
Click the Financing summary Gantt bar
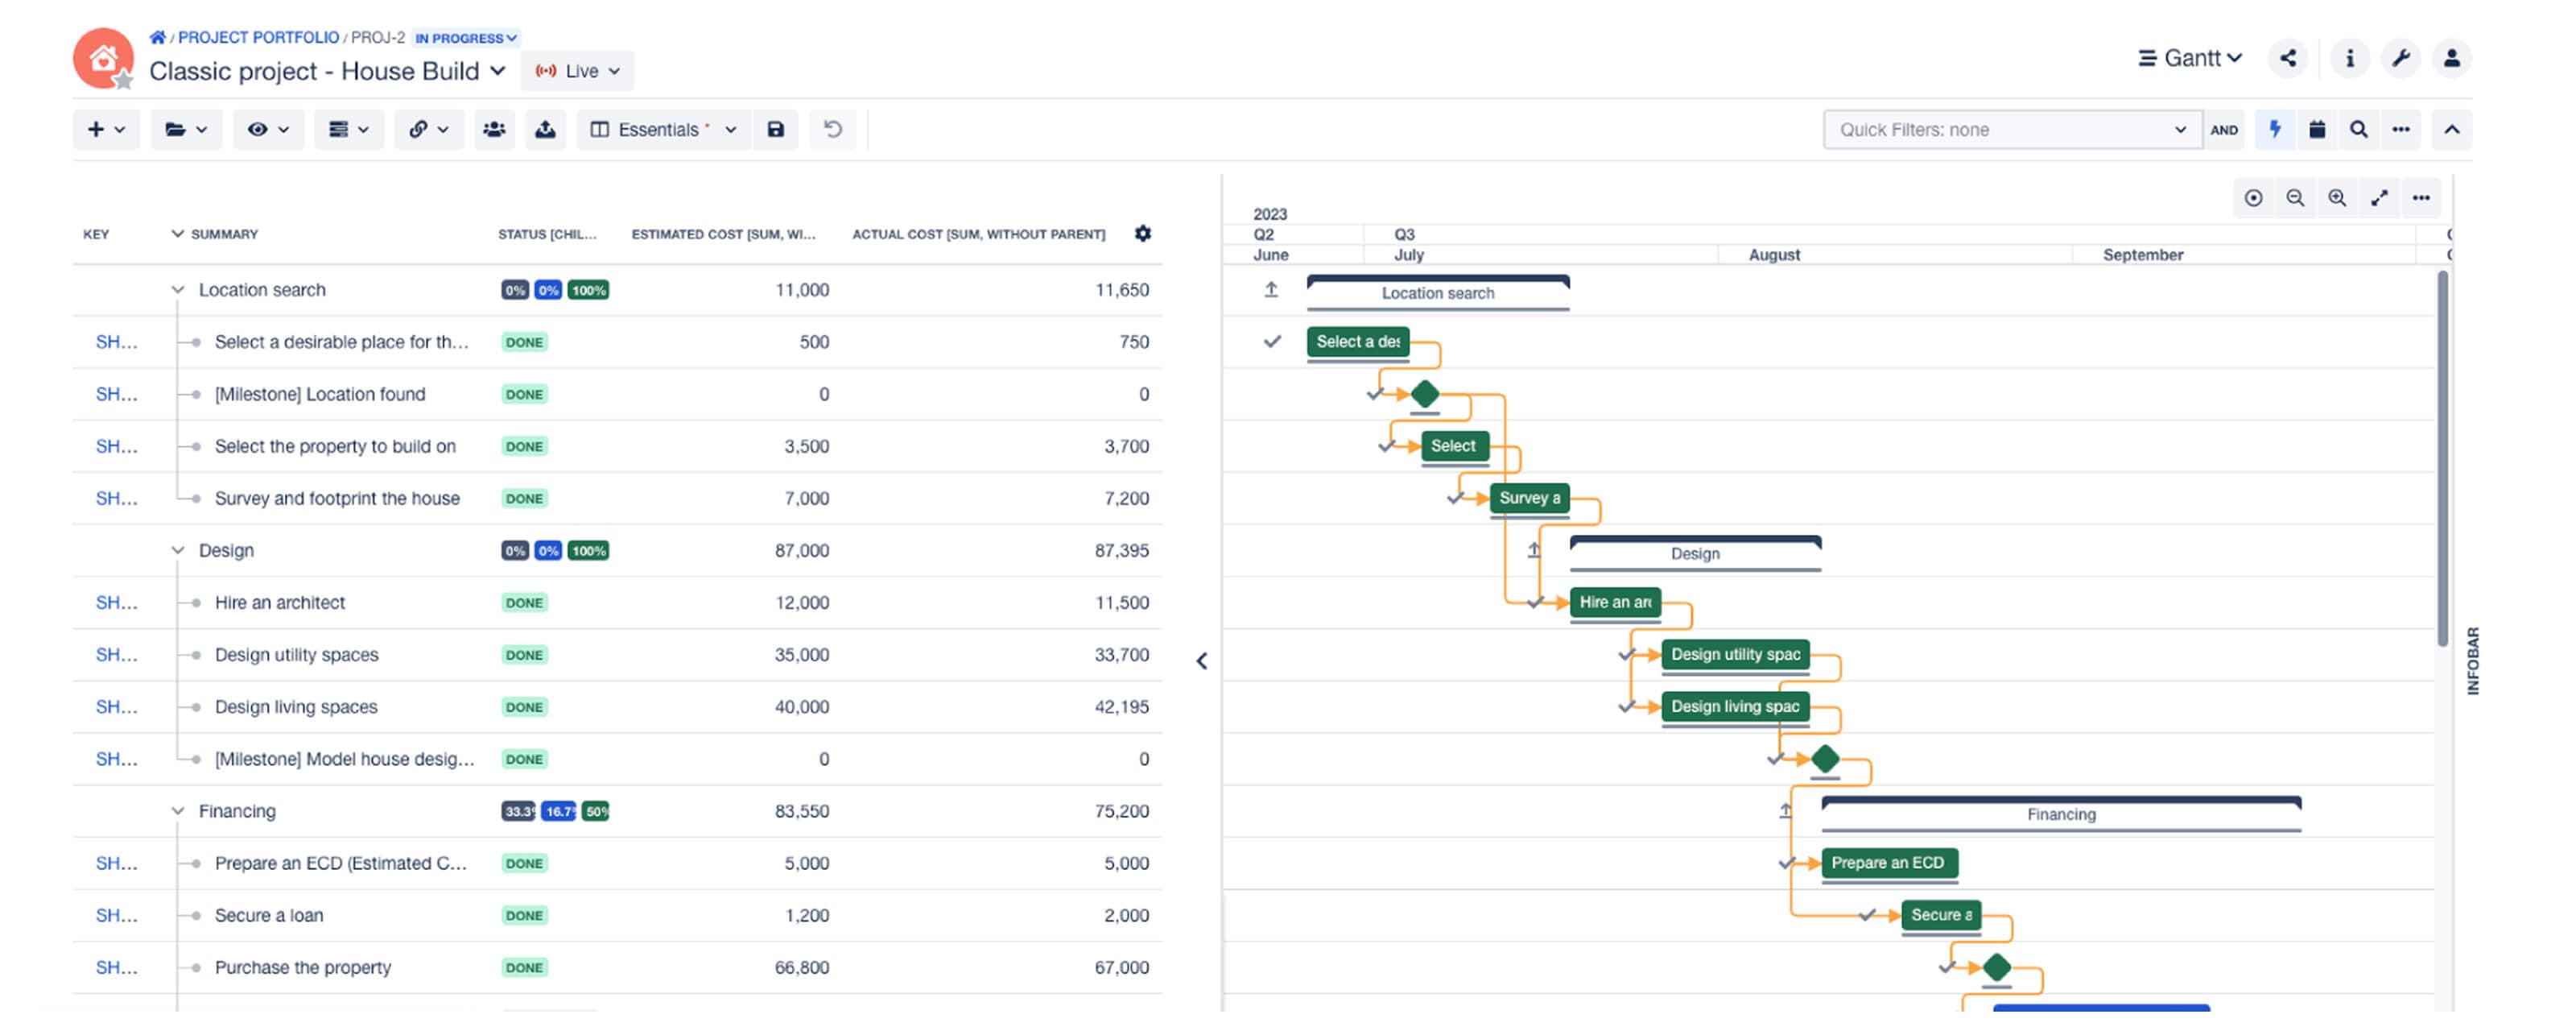tap(2061, 814)
